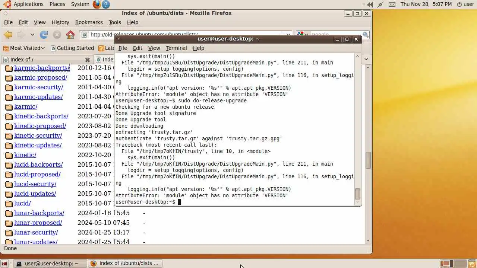Reload the page in Firefox
This screenshot has height=268, width=477.
44,35
